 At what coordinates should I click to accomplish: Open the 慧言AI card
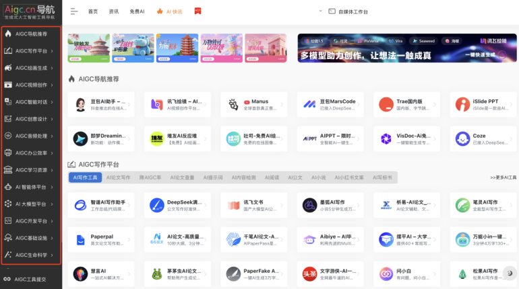coord(101,274)
